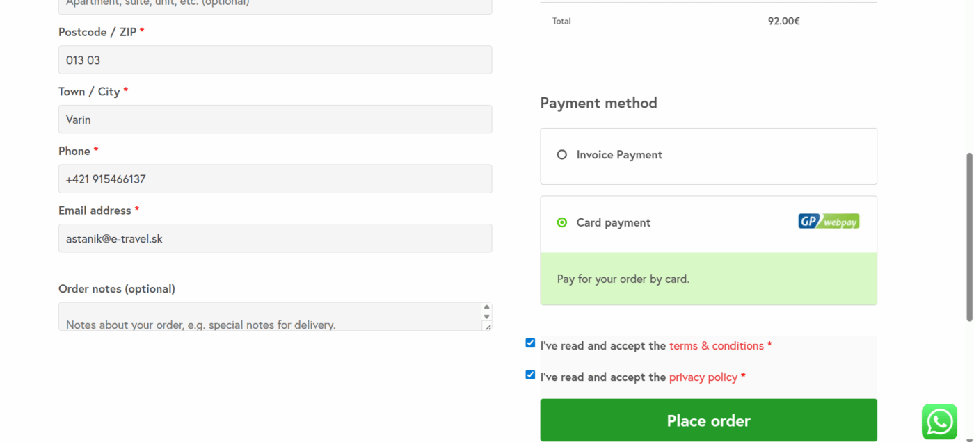Click the Apartment, suite, unit field
This screenshot has width=974, height=442.
[275, 4]
